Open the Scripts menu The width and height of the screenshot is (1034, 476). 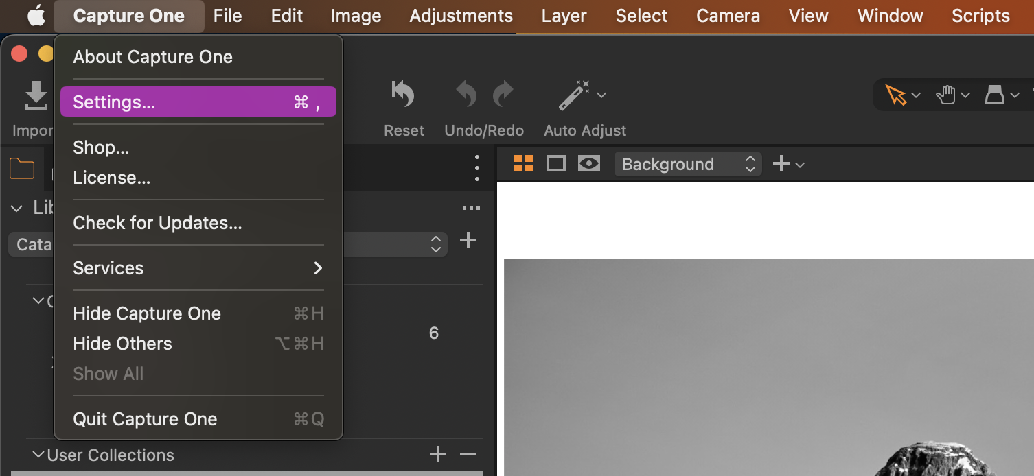pyautogui.click(x=980, y=16)
